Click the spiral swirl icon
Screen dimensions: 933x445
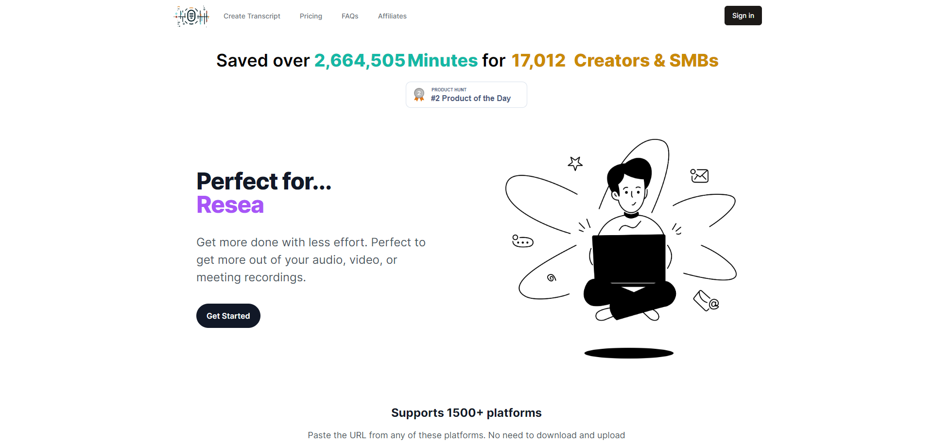coord(552,278)
